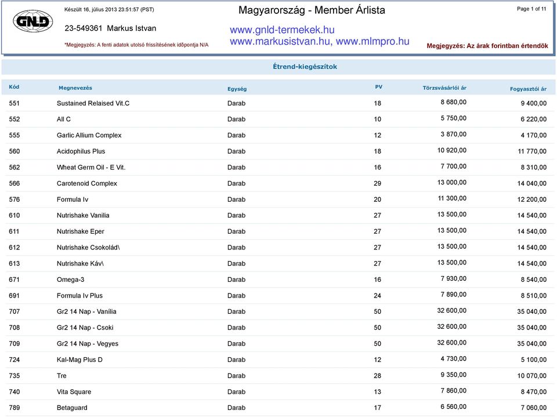Click the Gr2 14 Nap - Csoki product
The width and height of the screenshot is (557, 417).
[85, 328]
